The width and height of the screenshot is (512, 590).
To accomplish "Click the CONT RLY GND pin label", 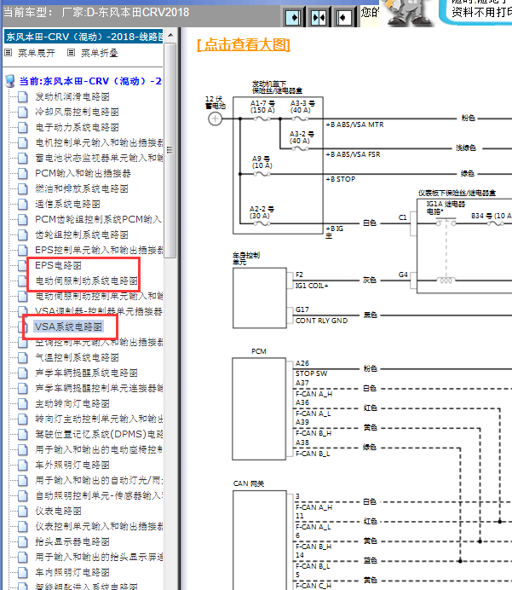I will [321, 321].
